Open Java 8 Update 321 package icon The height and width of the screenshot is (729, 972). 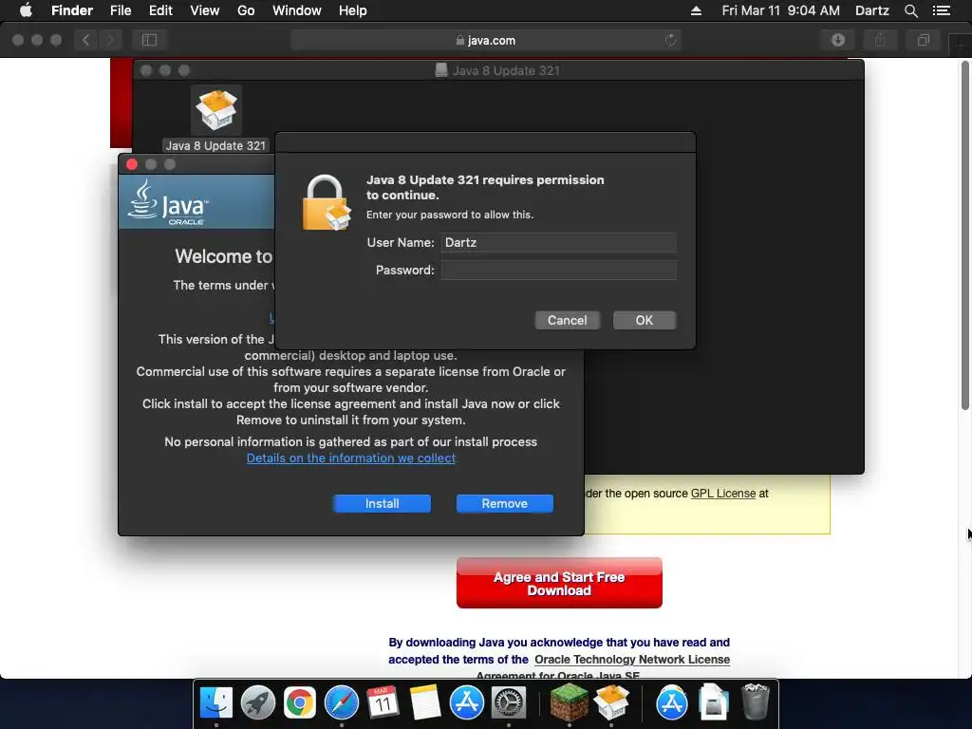click(215, 110)
